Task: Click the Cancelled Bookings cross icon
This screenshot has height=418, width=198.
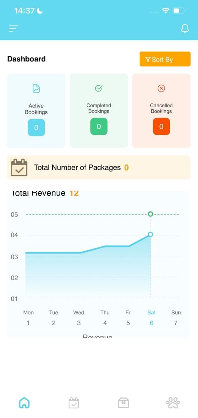Action: pyautogui.click(x=161, y=88)
